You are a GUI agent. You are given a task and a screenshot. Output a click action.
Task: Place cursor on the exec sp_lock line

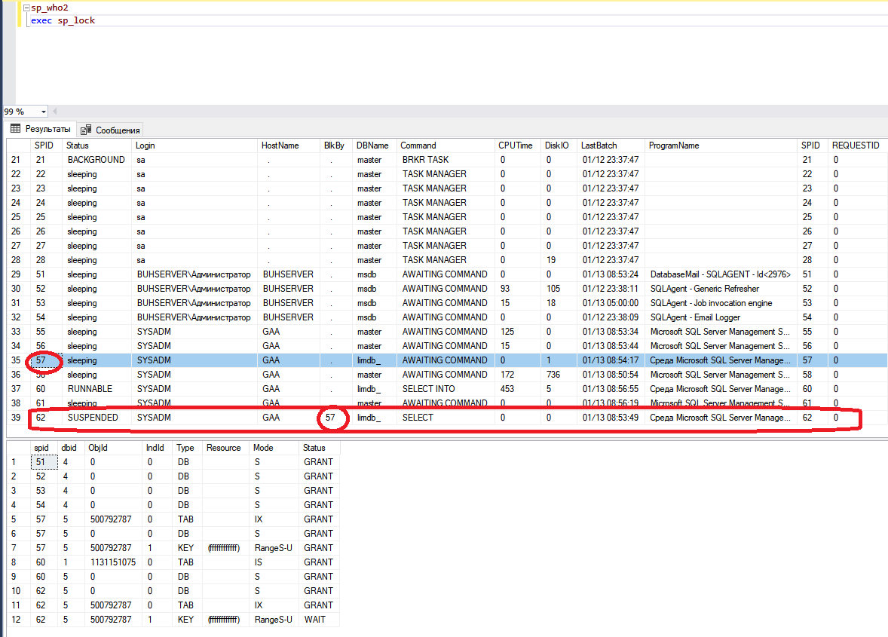[63, 20]
